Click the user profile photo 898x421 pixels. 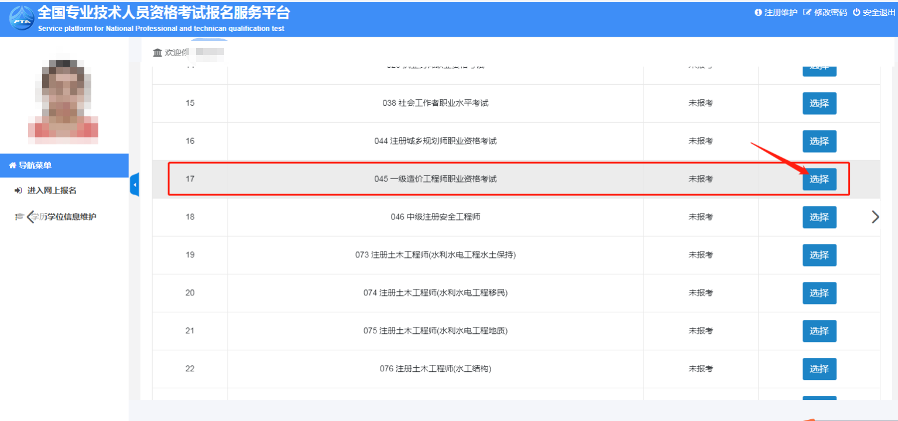pos(63,99)
